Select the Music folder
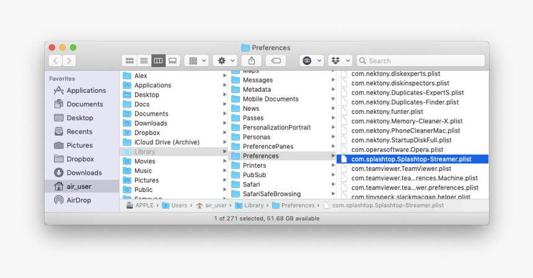 [174, 171]
